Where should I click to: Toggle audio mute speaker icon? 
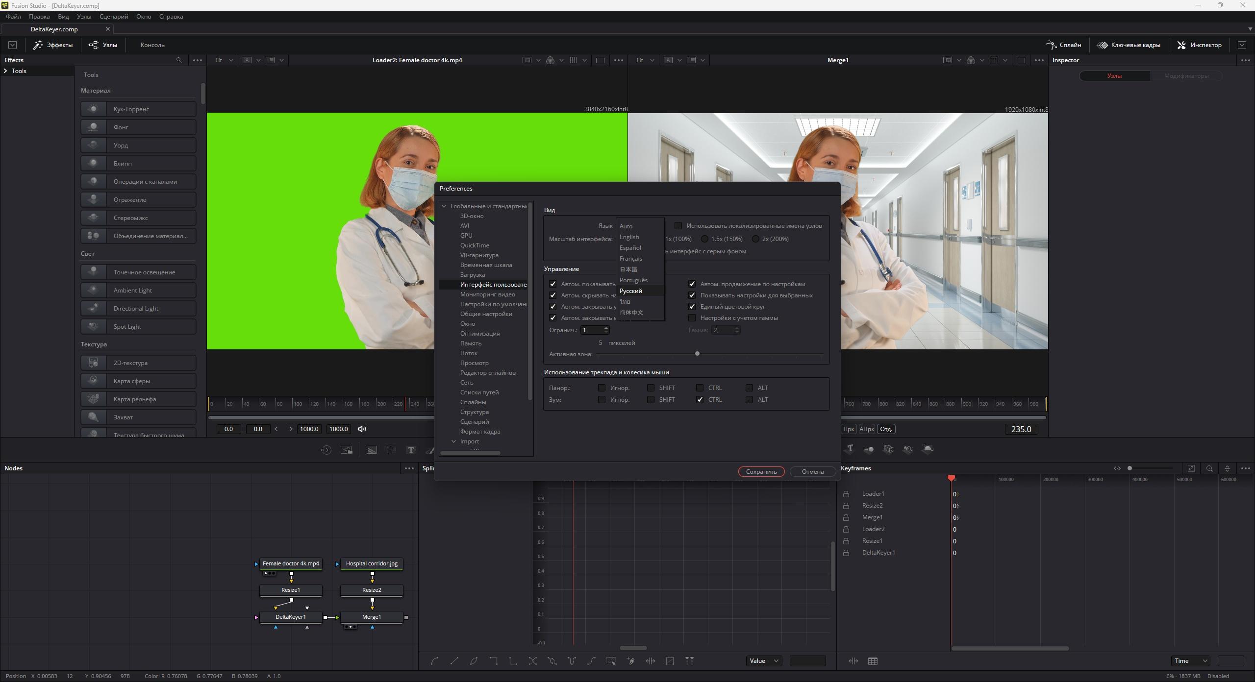click(362, 429)
